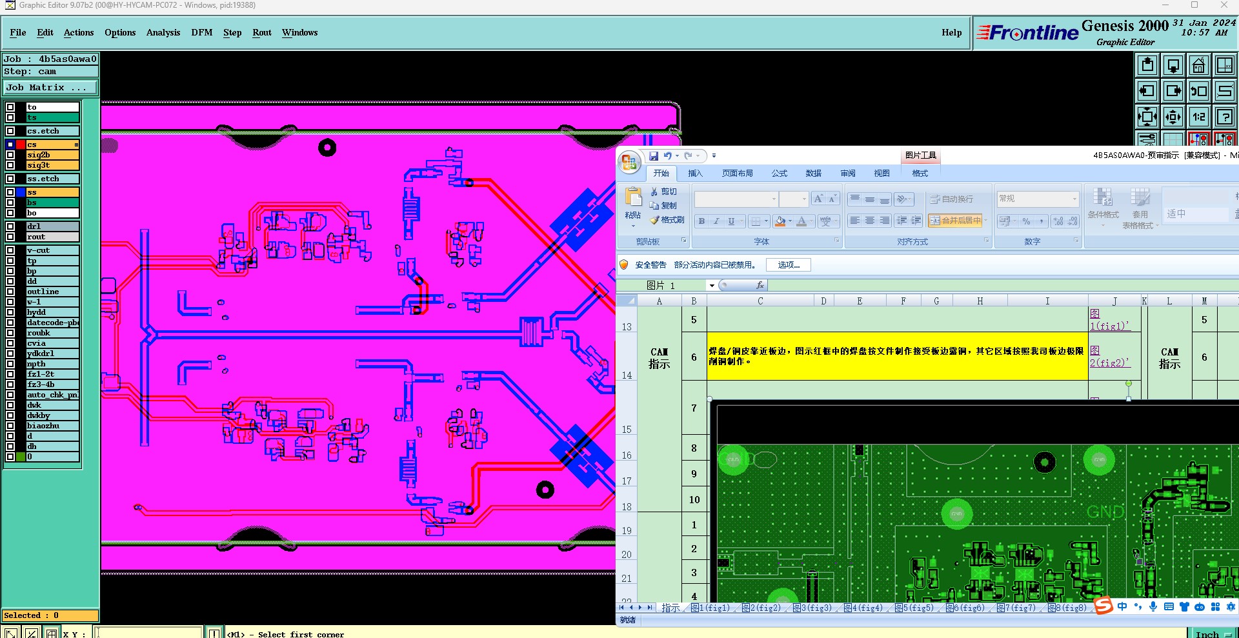Screen dimensions: 1239x638
Task: Click the previous view undo-zoom icon
Action: (1199, 91)
